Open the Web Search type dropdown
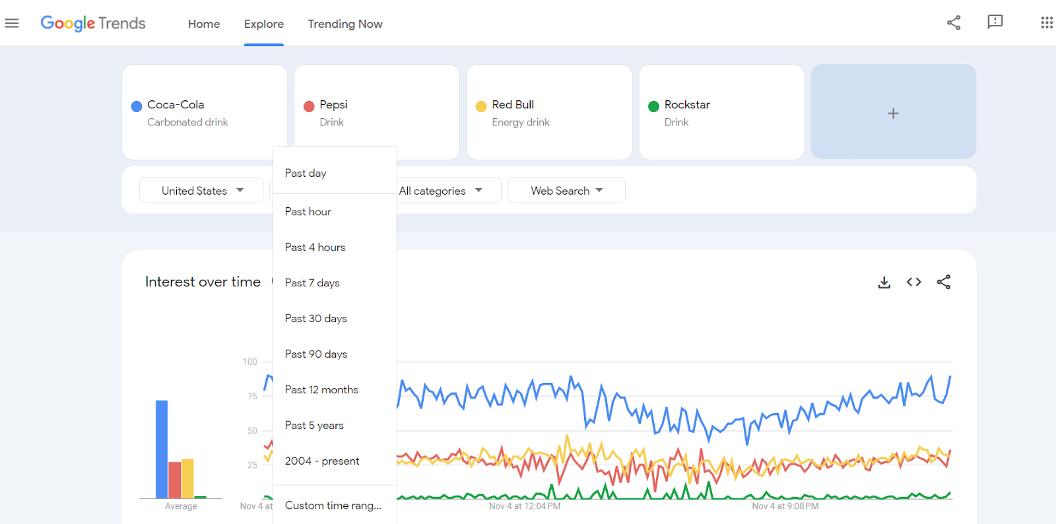The image size is (1056, 524). point(566,190)
